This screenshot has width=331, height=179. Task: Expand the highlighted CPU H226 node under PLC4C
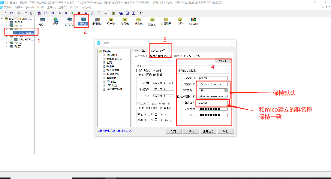click(x=11, y=33)
